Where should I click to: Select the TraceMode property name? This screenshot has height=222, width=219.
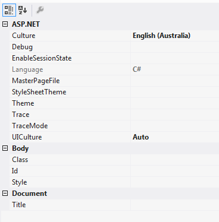click(x=30, y=126)
